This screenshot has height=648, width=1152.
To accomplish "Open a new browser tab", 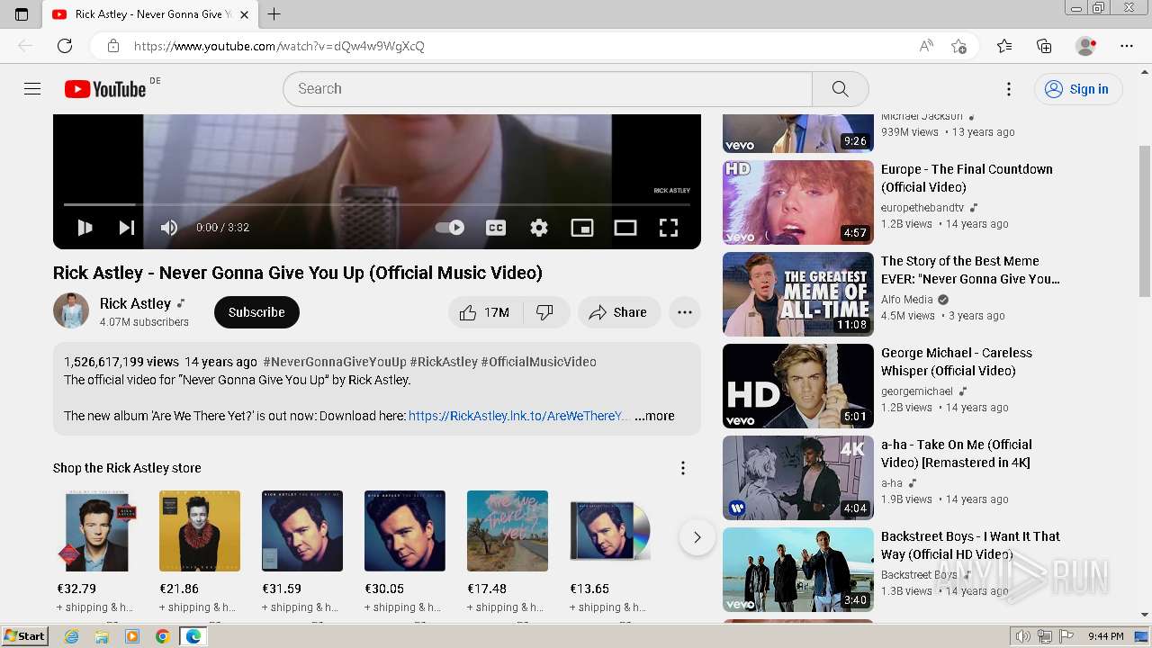I will pos(274,14).
